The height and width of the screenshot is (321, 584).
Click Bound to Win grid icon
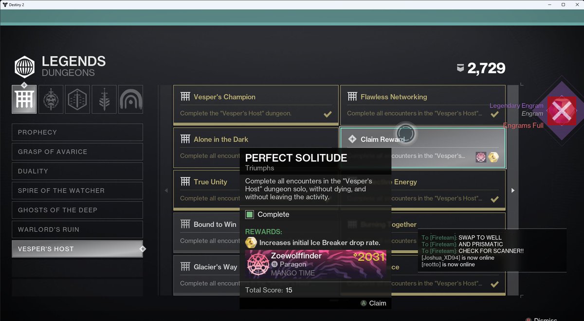tap(185, 224)
